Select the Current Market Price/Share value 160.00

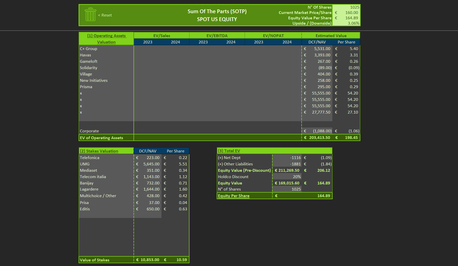click(346, 12)
